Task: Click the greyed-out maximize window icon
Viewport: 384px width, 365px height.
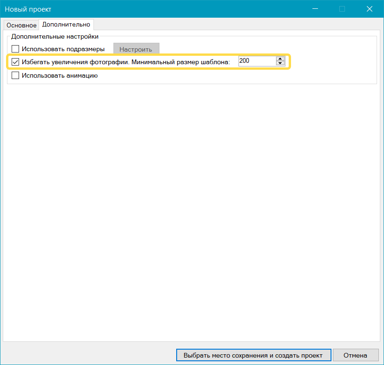Action: coord(342,9)
